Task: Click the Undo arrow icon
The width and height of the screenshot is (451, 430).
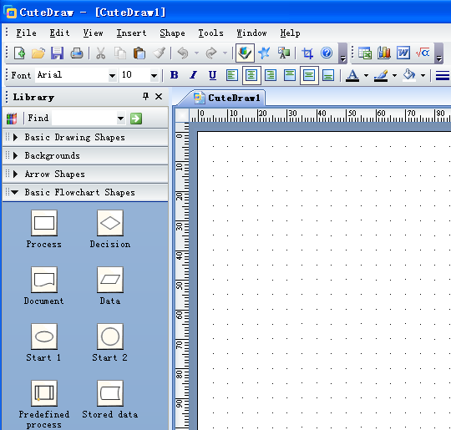Action: coord(183,53)
